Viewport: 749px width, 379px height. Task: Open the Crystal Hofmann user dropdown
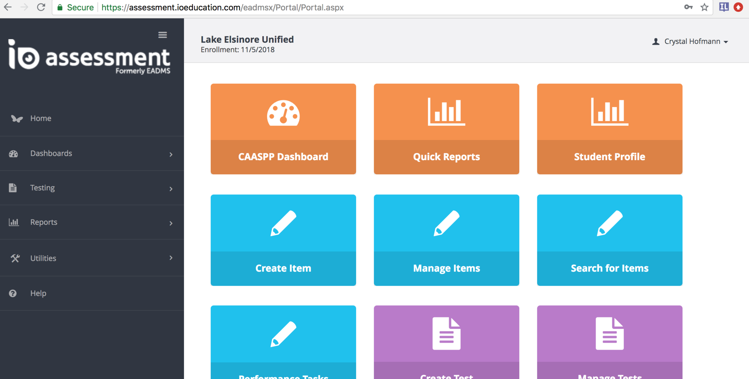click(x=691, y=42)
